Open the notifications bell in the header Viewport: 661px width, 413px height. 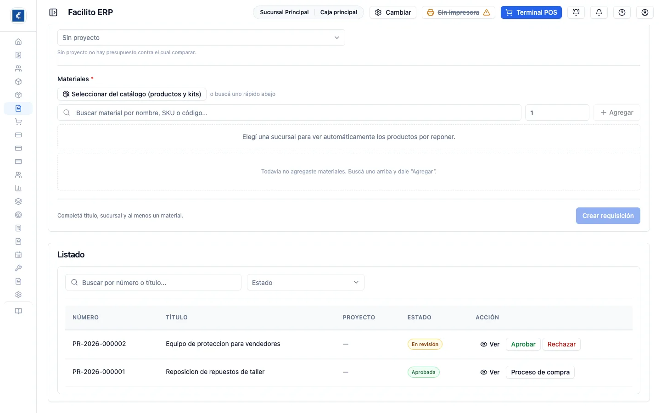(x=599, y=12)
